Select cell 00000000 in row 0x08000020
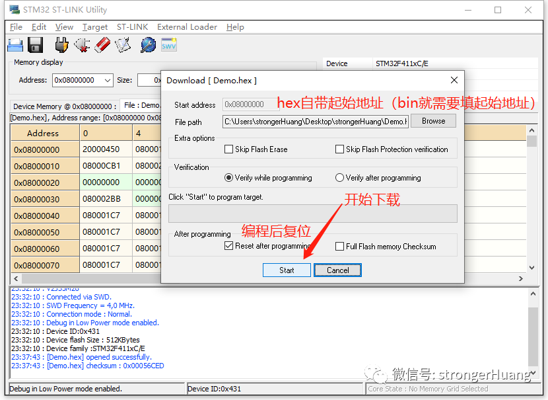This screenshot has width=548, height=400. [x=106, y=182]
